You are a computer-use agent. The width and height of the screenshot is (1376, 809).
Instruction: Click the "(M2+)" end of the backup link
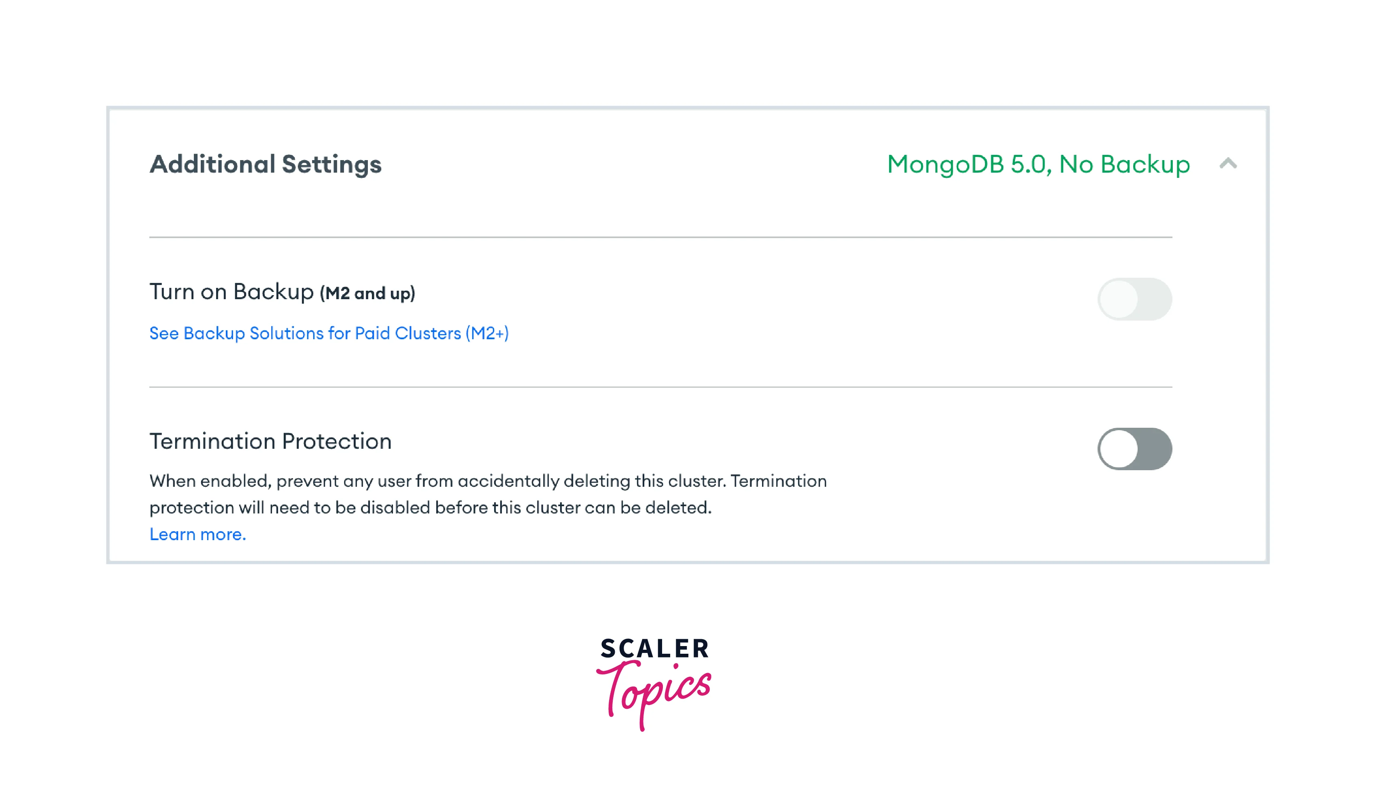(487, 333)
